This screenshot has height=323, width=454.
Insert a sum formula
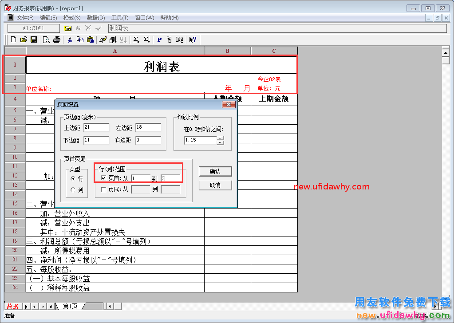[136, 40]
